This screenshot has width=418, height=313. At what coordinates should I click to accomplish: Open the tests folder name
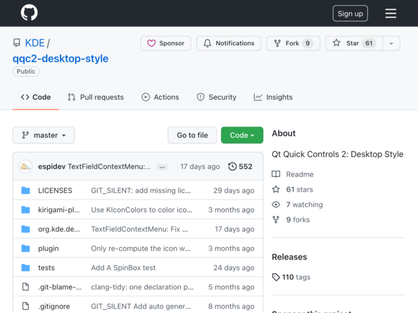46,268
